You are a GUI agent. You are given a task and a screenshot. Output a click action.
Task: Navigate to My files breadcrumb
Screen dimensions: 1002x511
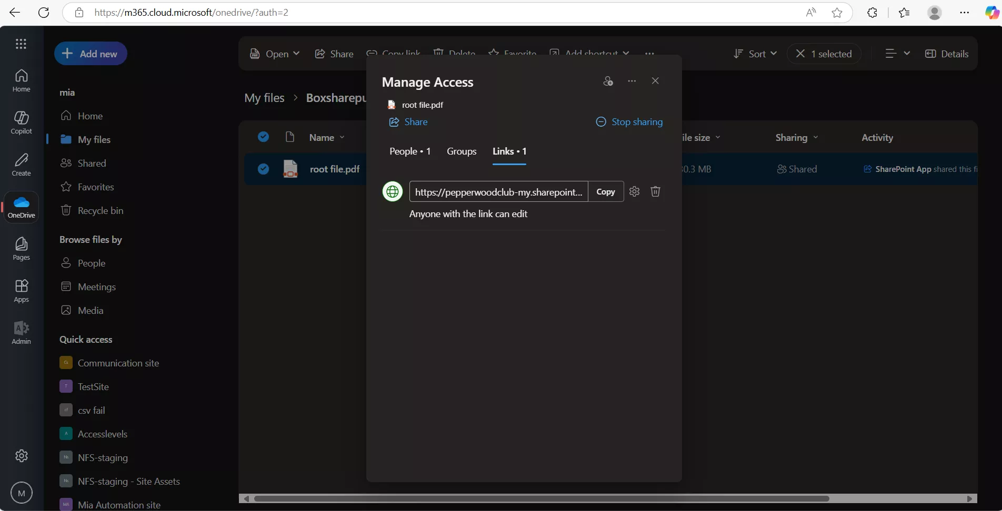pyautogui.click(x=264, y=98)
